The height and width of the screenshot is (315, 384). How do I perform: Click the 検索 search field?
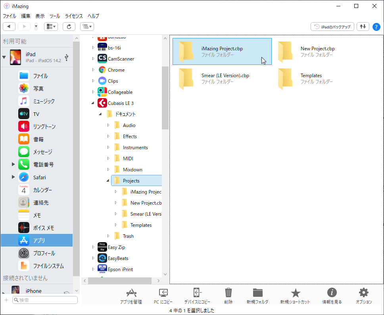point(45,300)
